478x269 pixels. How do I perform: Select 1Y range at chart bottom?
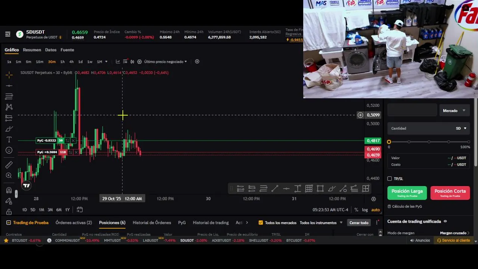[67, 210]
